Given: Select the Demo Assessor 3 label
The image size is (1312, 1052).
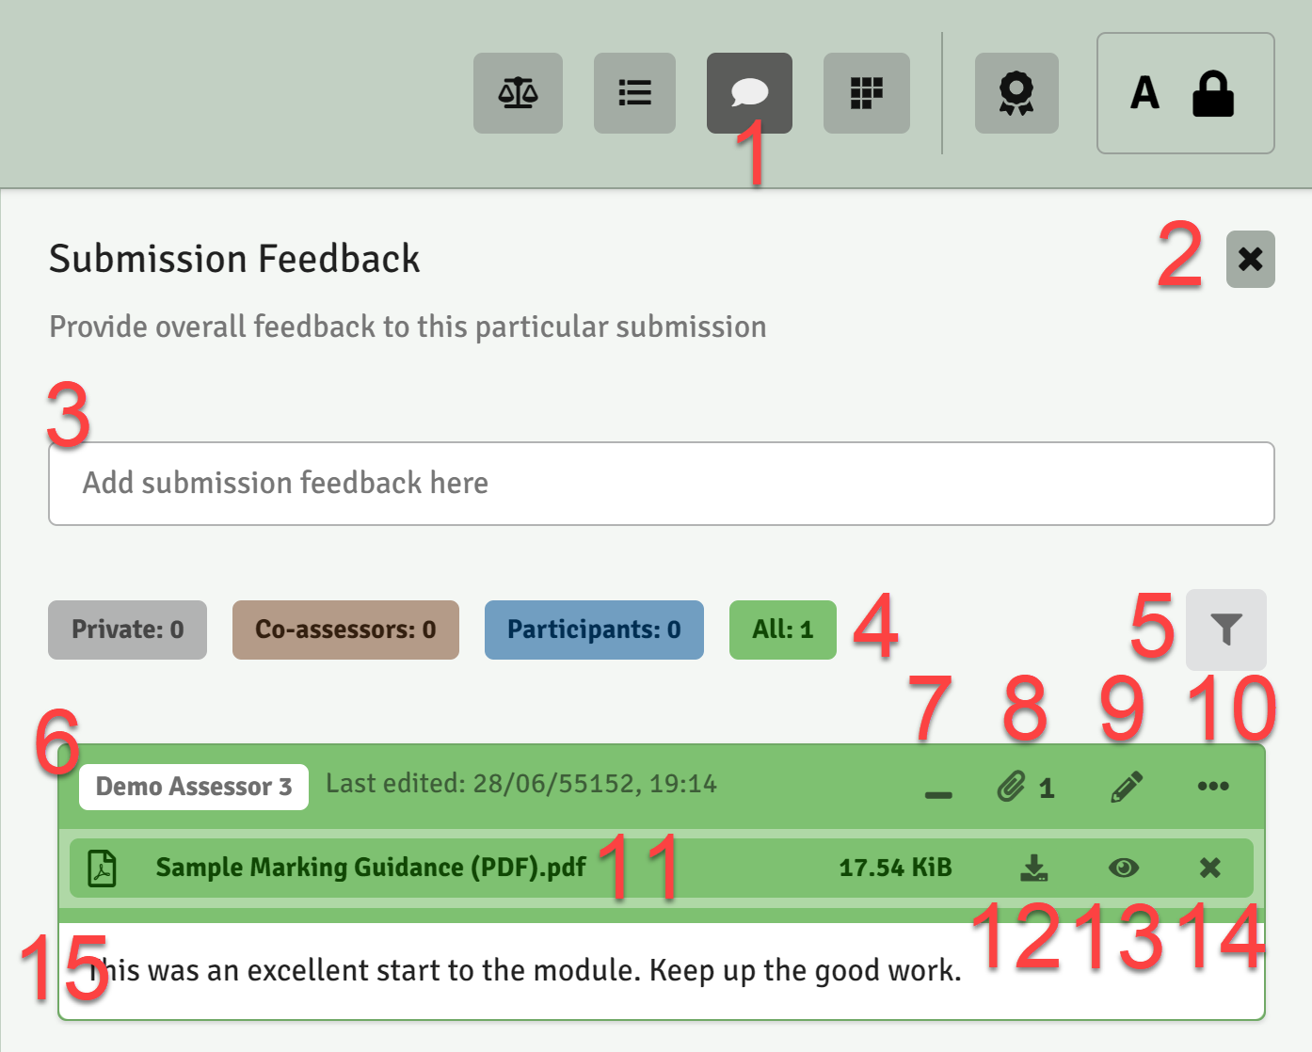Looking at the screenshot, I should point(194,787).
